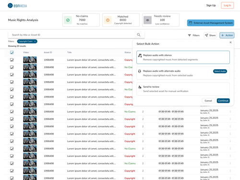Close the Select Bulk Action dialog
Viewport: 240px width, 180px height.
[230, 42]
